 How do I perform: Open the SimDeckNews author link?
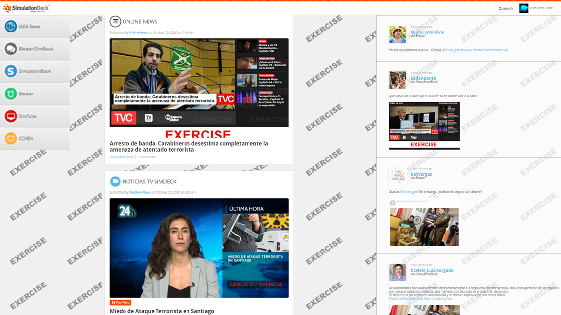point(140,192)
